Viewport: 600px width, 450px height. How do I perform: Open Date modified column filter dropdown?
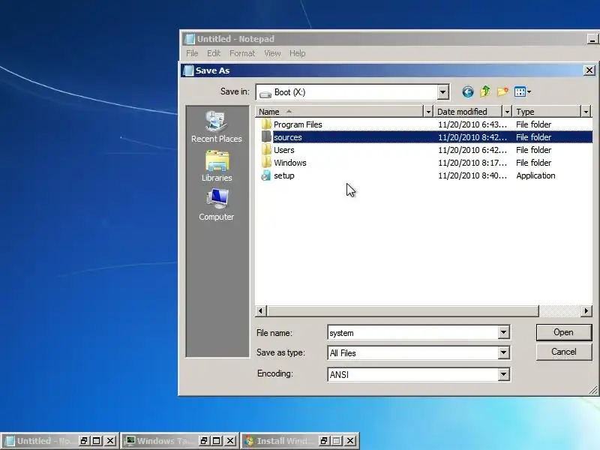507,112
